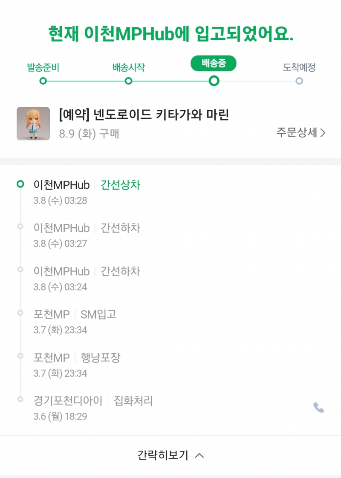Click the product title 넨도로이드 키타가와 마린
The height and width of the screenshot is (478, 341).
tap(144, 114)
